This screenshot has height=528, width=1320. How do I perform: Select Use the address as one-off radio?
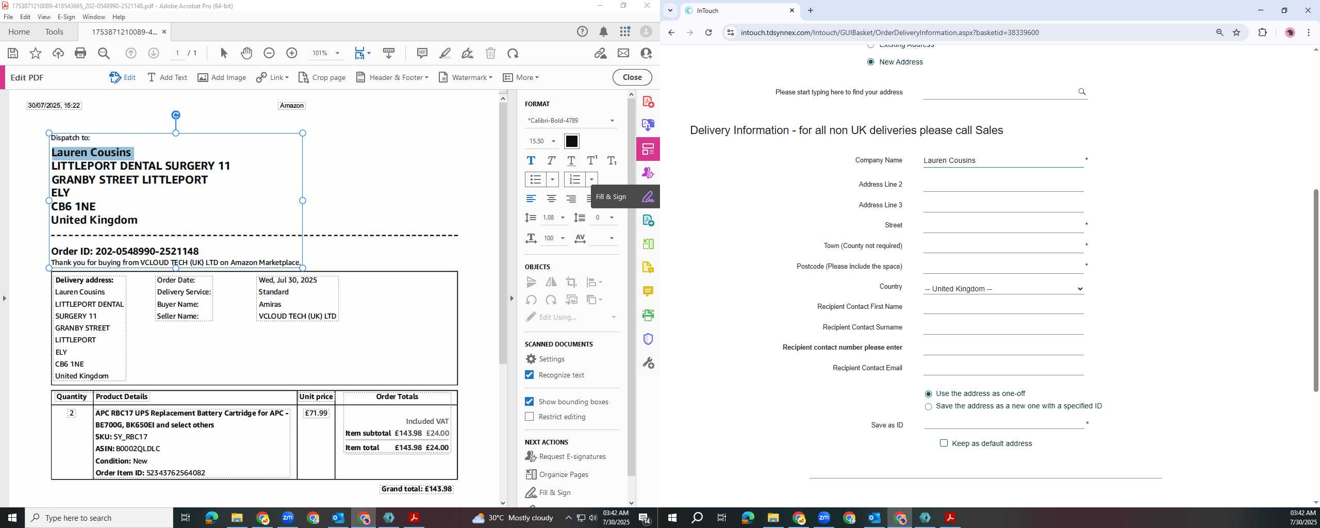tap(929, 394)
